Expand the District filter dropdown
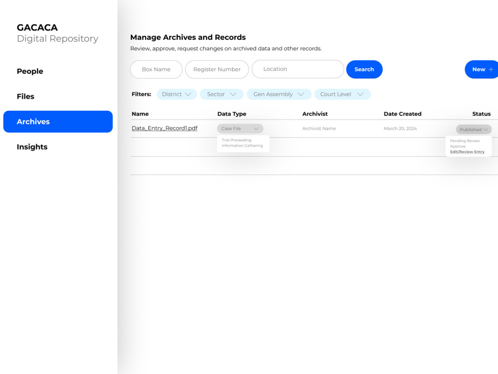 tap(177, 94)
